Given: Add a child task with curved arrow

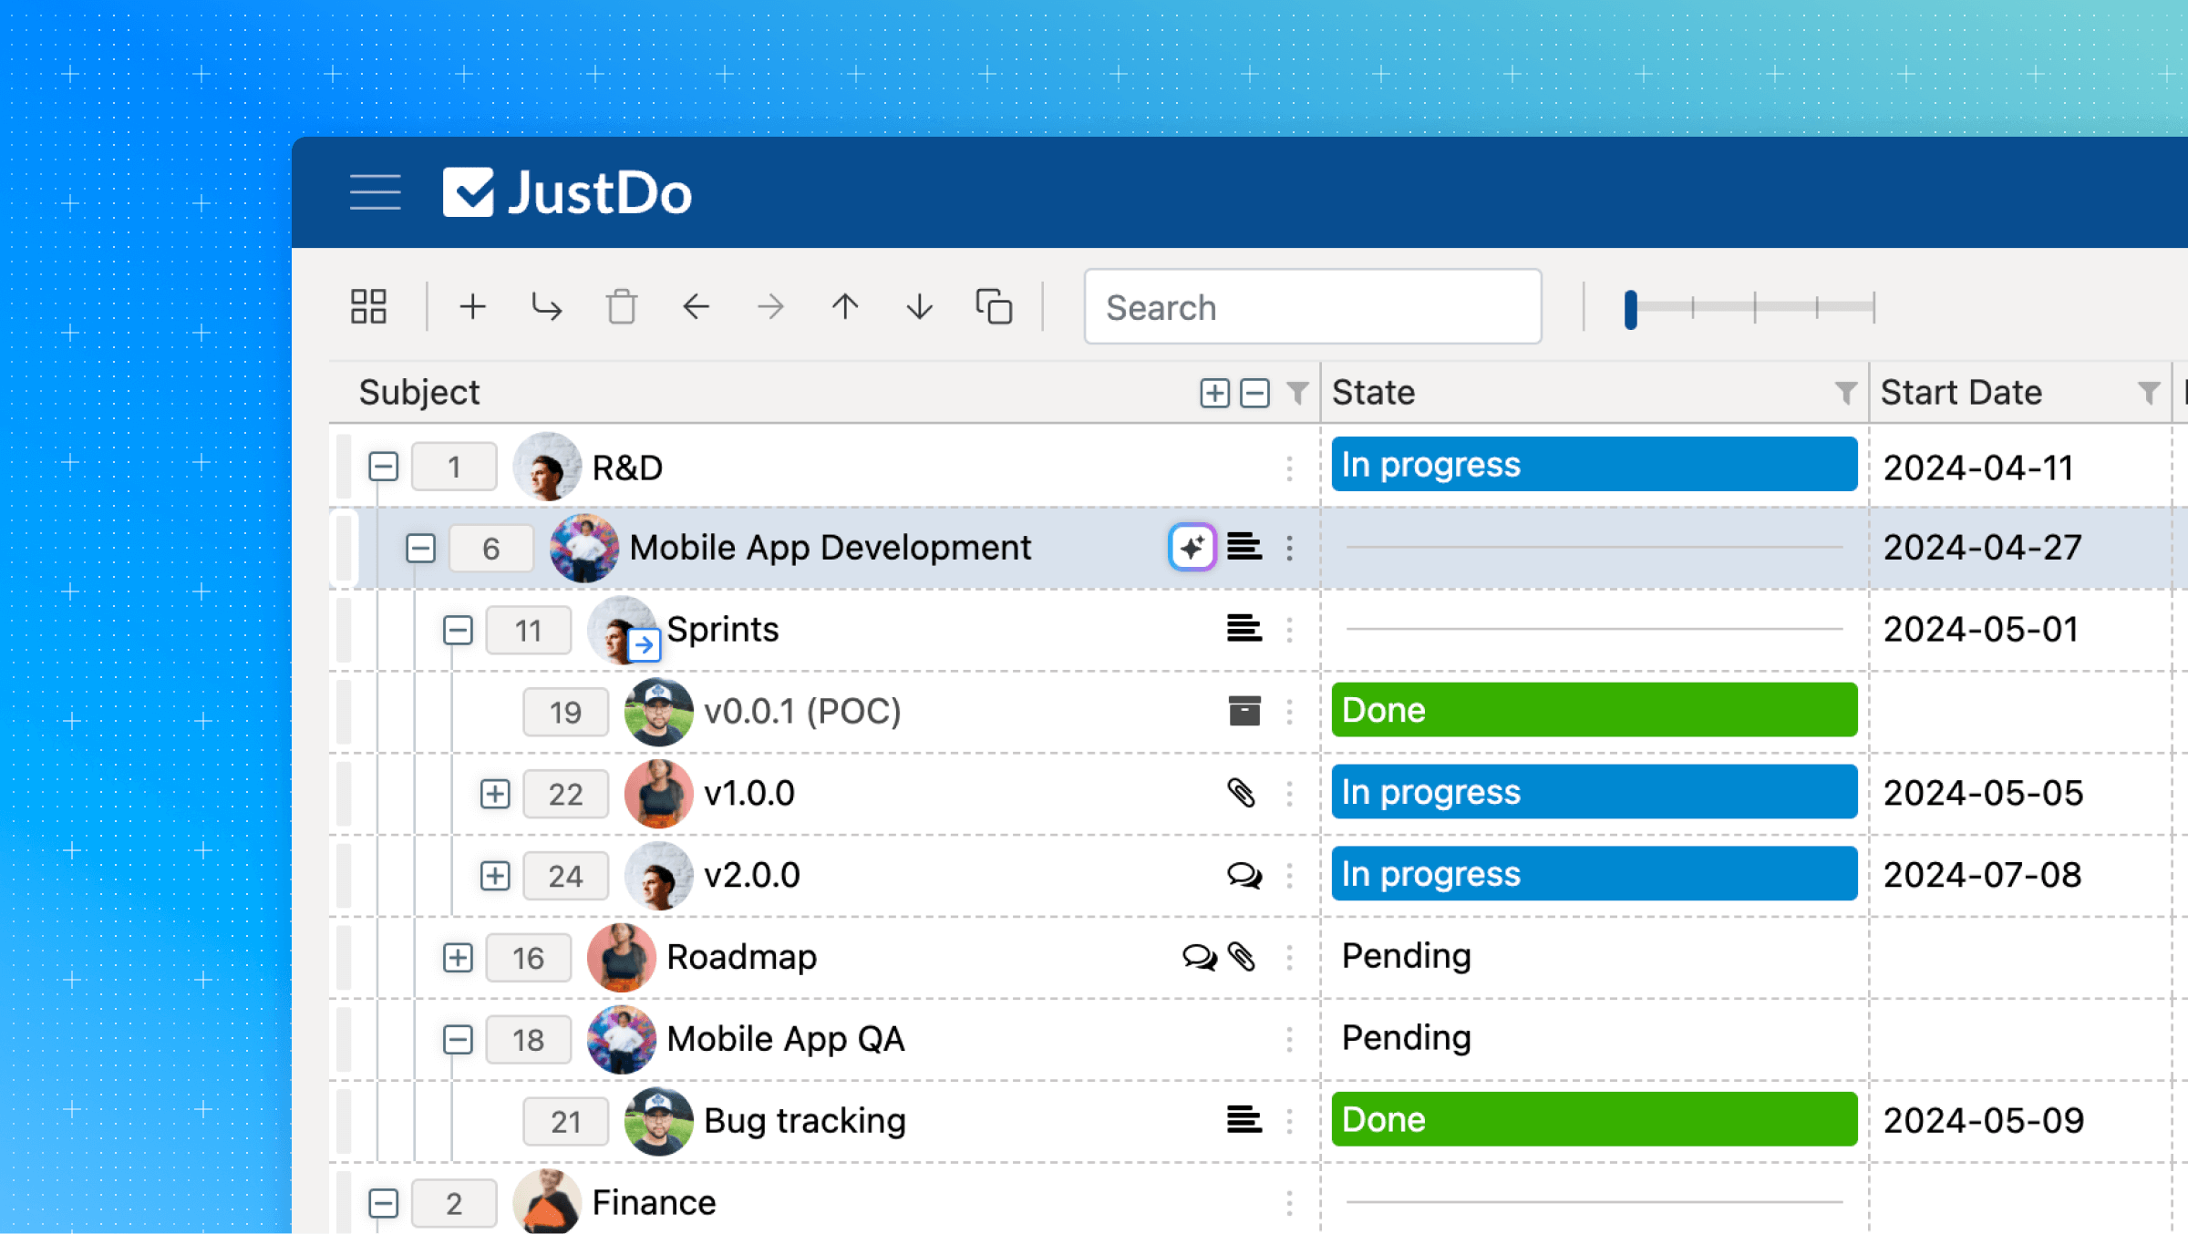Looking at the screenshot, I should pyautogui.click(x=547, y=306).
